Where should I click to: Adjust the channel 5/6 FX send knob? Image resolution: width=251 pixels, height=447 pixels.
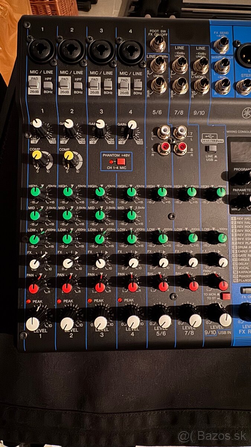(x=164, y=263)
